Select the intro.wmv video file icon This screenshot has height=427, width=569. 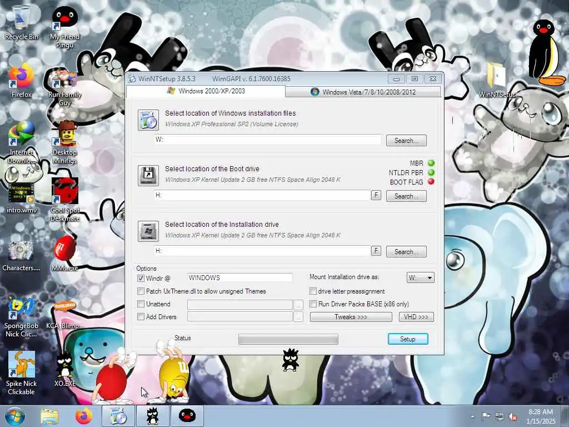22,197
